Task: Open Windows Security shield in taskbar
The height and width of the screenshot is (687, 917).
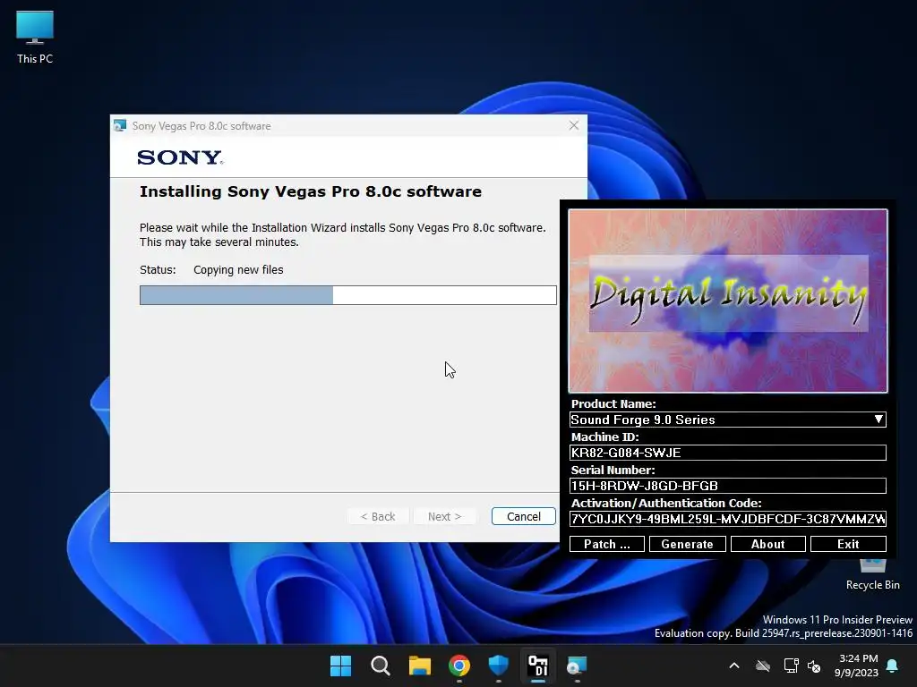Action: click(x=499, y=666)
